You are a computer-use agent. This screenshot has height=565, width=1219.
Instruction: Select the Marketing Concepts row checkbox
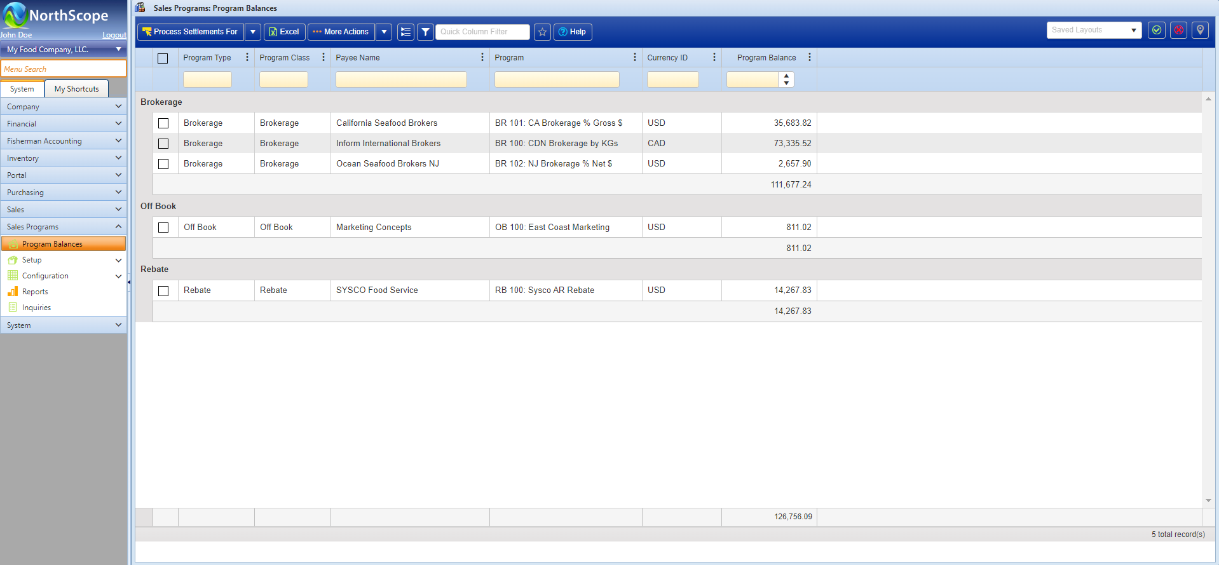click(x=163, y=228)
